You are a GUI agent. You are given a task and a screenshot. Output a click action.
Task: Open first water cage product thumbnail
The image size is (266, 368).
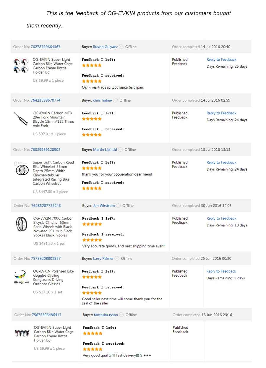click(x=21, y=65)
